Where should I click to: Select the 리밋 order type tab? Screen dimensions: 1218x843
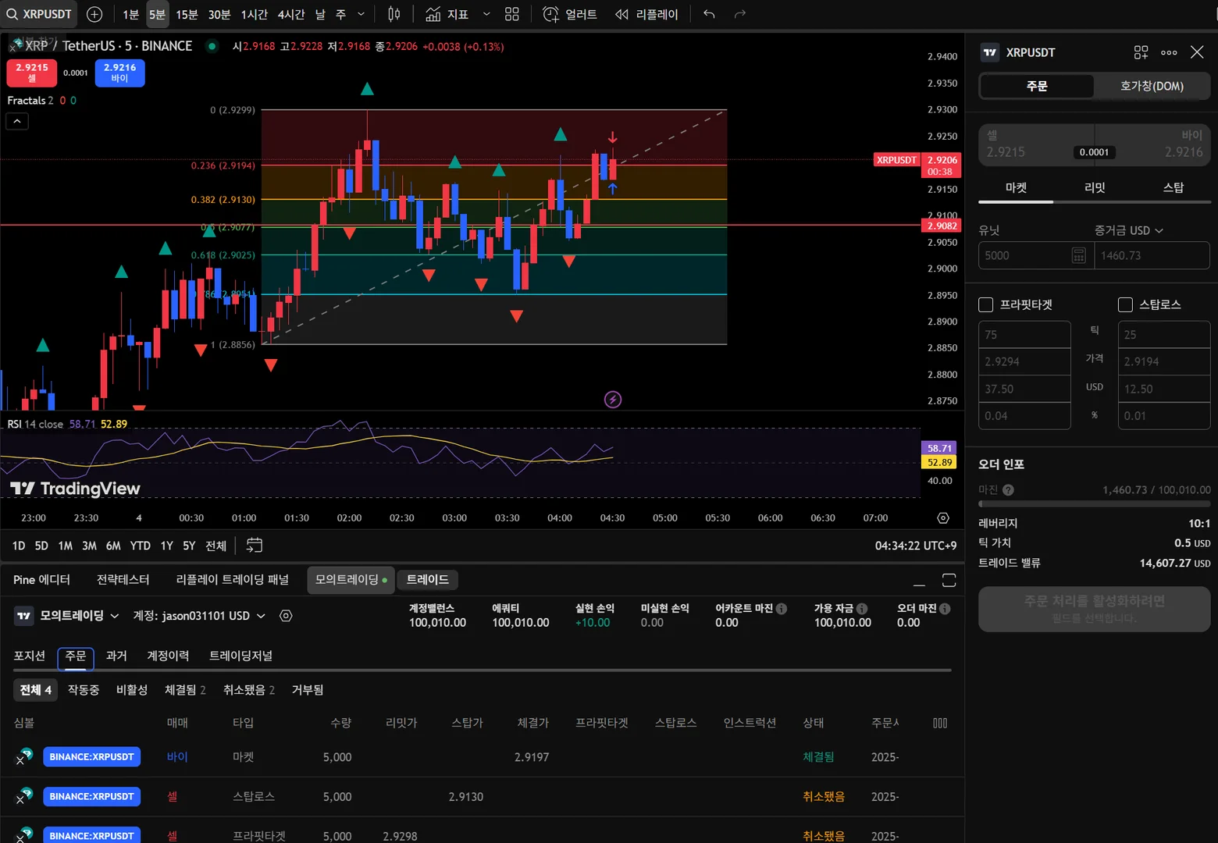pyautogui.click(x=1095, y=187)
